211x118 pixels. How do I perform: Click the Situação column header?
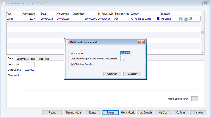(170, 14)
